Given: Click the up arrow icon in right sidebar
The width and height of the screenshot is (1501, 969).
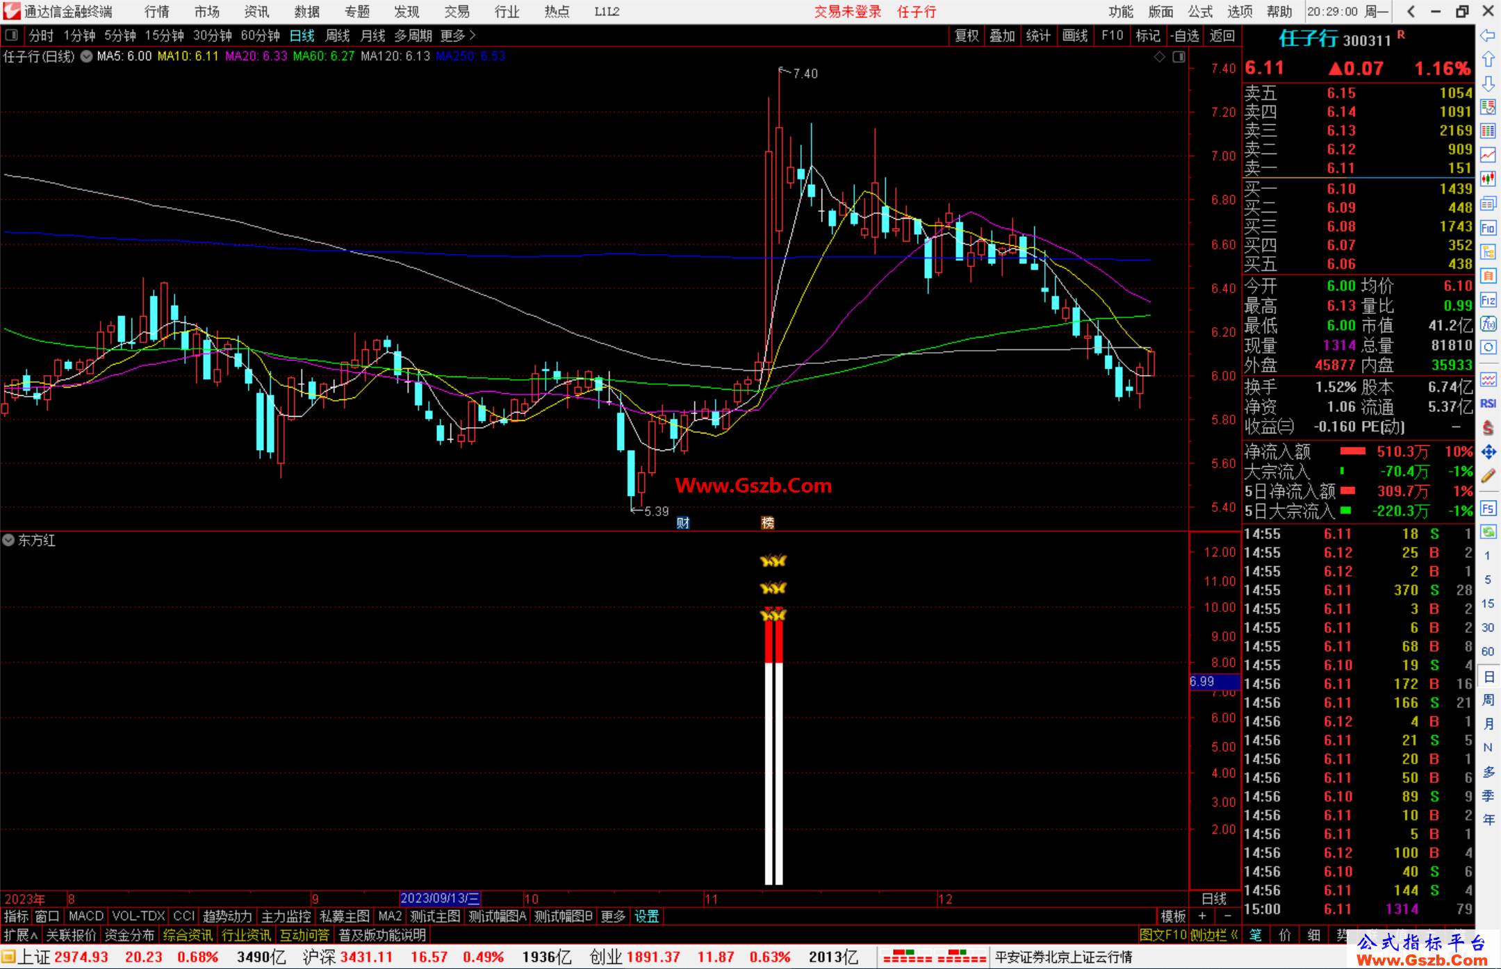Looking at the screenshot, I should click(x=1488, y=60).
